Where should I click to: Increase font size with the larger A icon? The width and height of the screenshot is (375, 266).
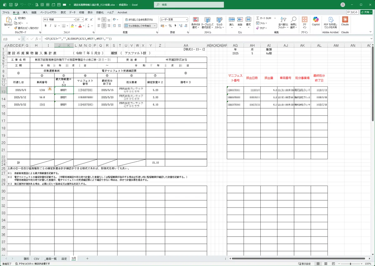pos(86,19)
